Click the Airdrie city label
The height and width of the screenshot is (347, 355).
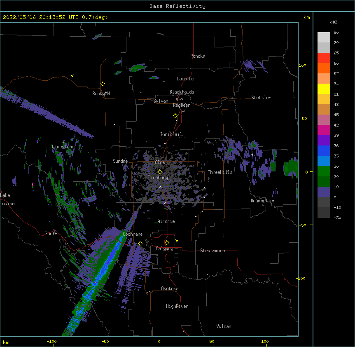(166, 221)
